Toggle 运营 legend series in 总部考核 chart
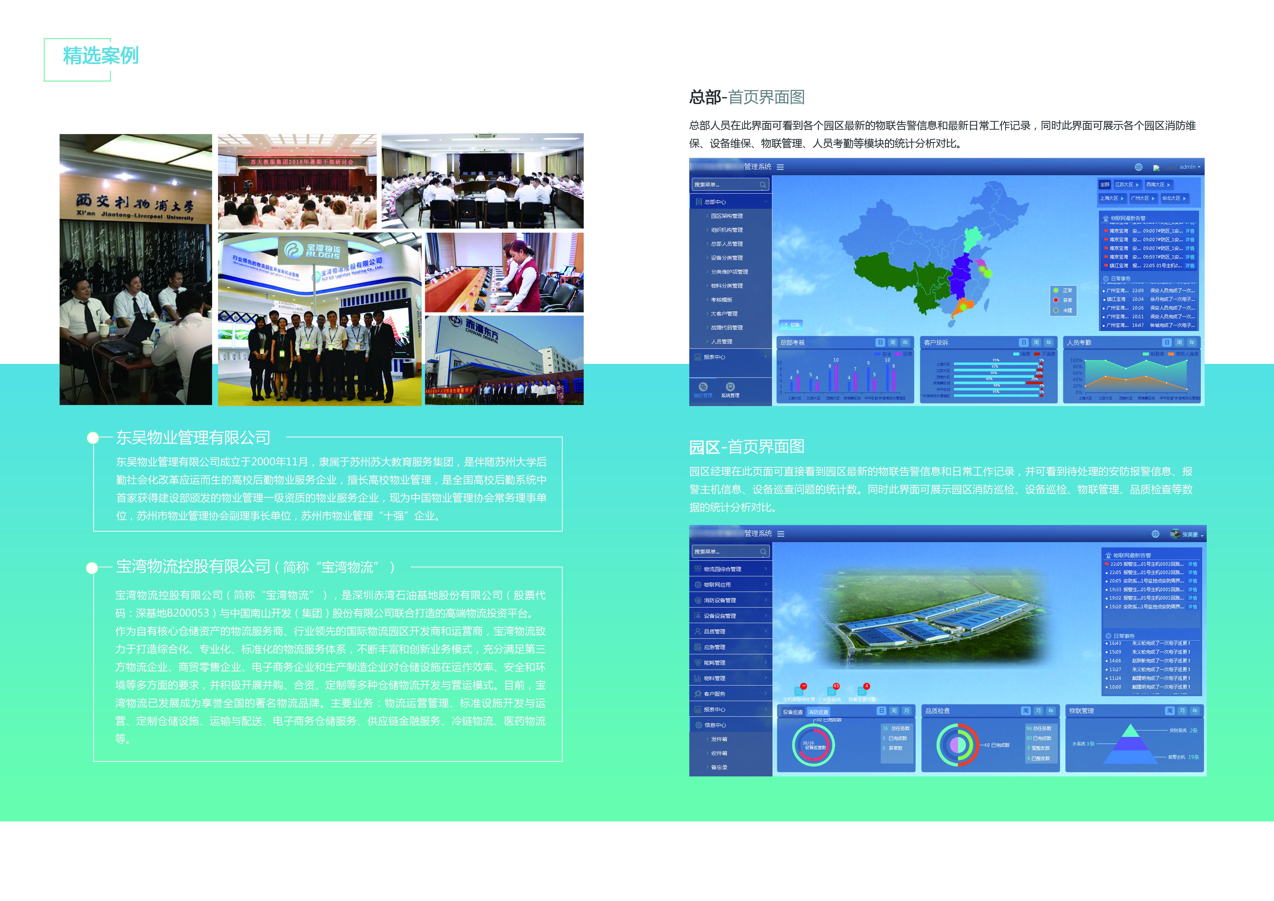 903,354
